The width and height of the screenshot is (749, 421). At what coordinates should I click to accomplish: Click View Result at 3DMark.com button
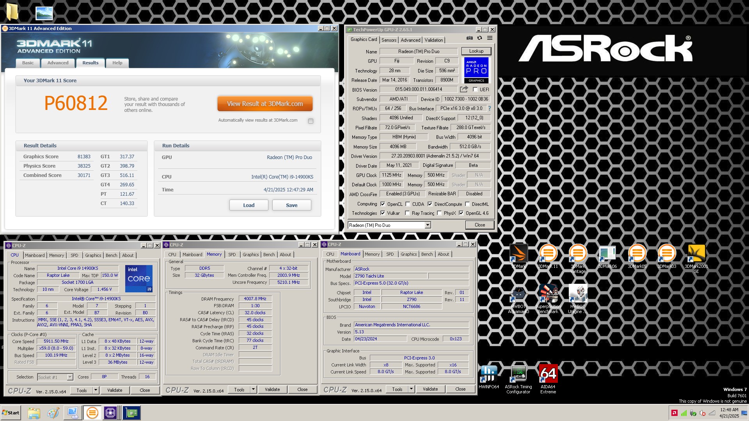coord(265,104)
